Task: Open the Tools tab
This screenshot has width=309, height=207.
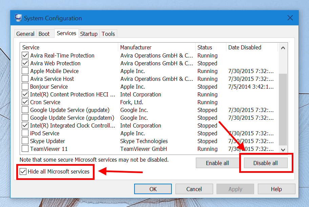Action: [108, 34]
